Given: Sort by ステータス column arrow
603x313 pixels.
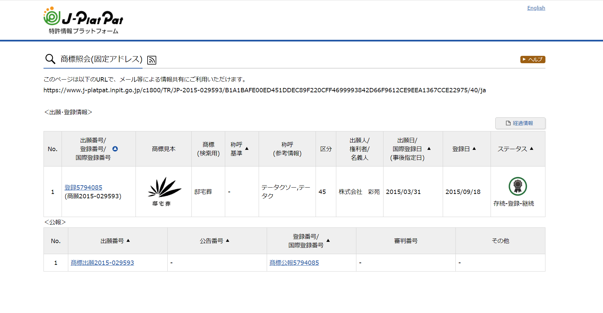Looking at the screenshot, I should click(x=532, y=149).
